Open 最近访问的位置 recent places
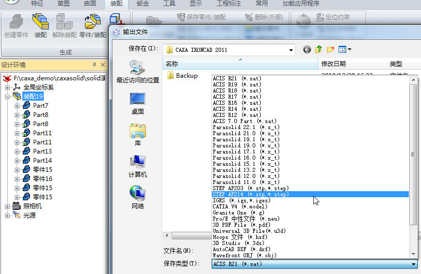421x274 pixels. 137,72
